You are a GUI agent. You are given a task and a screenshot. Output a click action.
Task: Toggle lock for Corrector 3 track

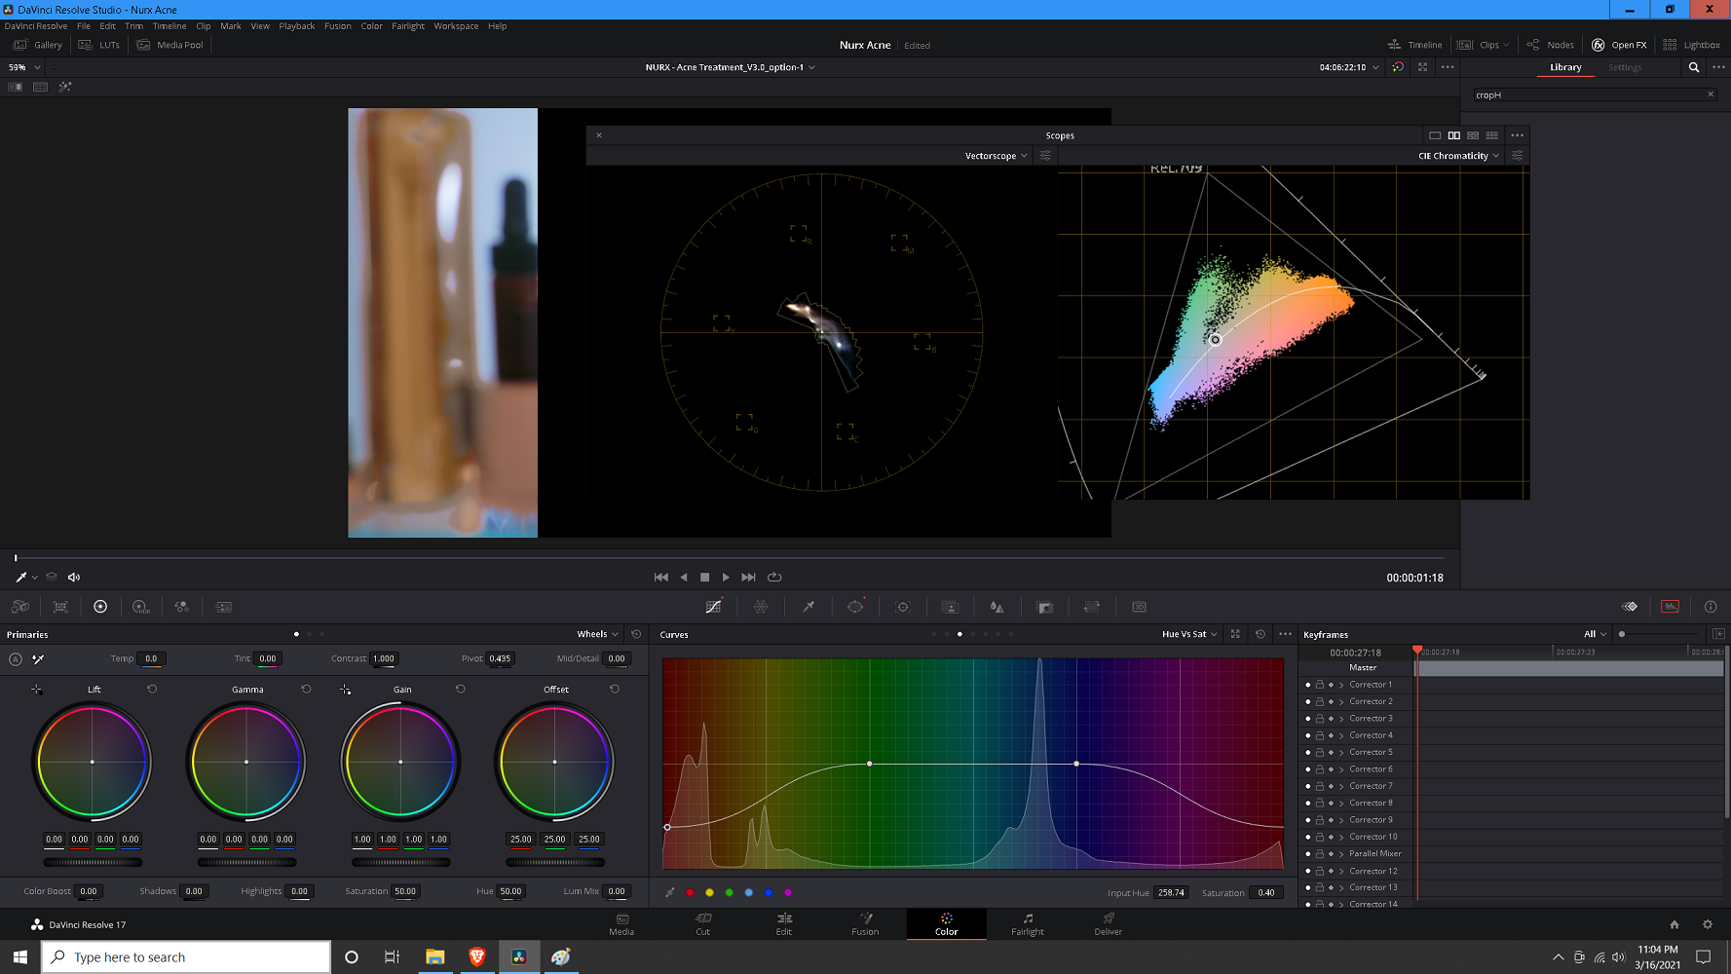pyautogui.click(x=1320, y=719)
